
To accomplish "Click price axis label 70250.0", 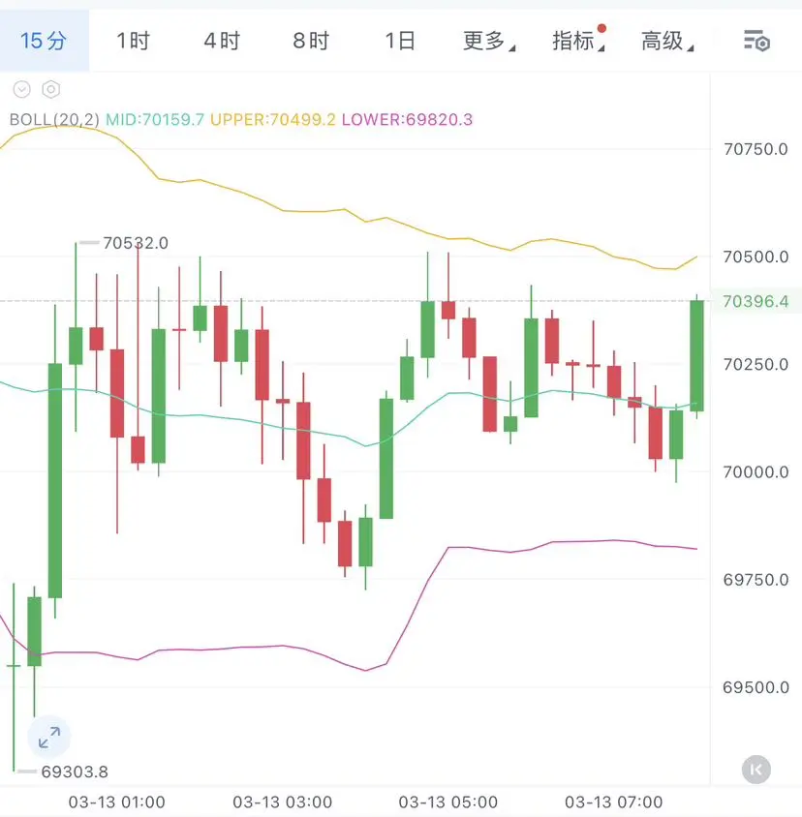I will click(756, 365).
